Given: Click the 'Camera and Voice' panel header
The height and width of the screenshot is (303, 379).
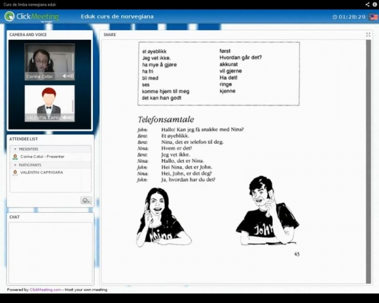Looking at the screenshot, I should [x=28, y=35].
